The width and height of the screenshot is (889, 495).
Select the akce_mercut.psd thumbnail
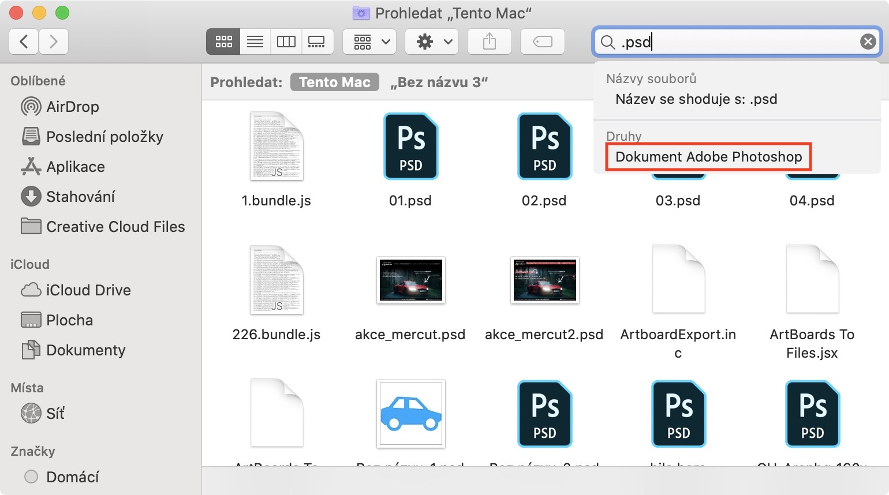pos(410,280)
